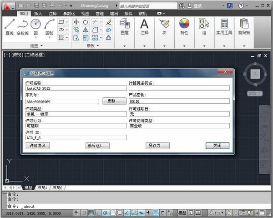Open the 视图 ribbon tab
273x218 pixels.
(x=85, y=14)
